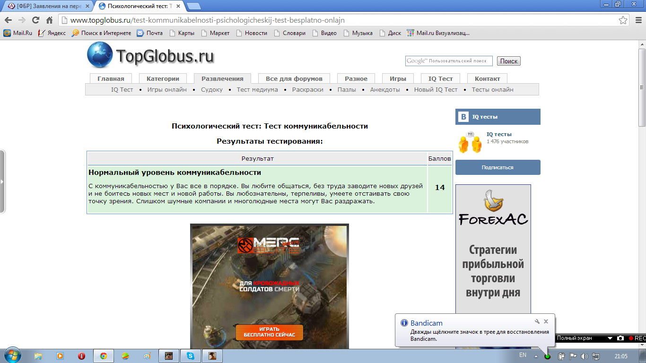The height and width of the screenshot is (363, 646).
Task: Open the IQ тесты group link
Action: [499, 134]
